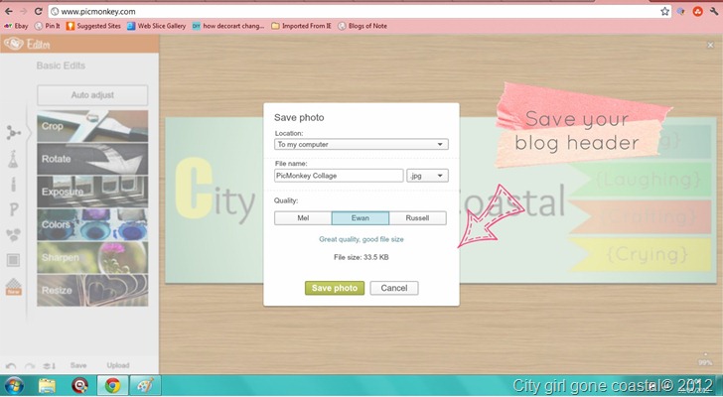Open the Location dropdown 'To my computer'

[361, 144]
